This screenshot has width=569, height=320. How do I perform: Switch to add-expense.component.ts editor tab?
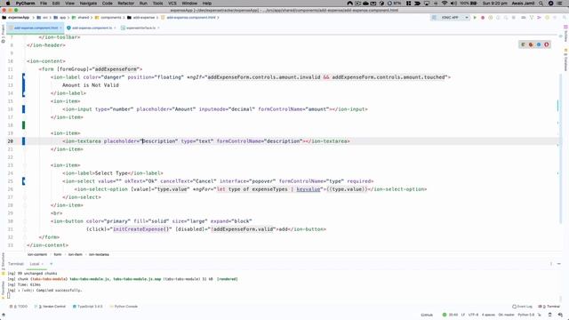[92, 28]
